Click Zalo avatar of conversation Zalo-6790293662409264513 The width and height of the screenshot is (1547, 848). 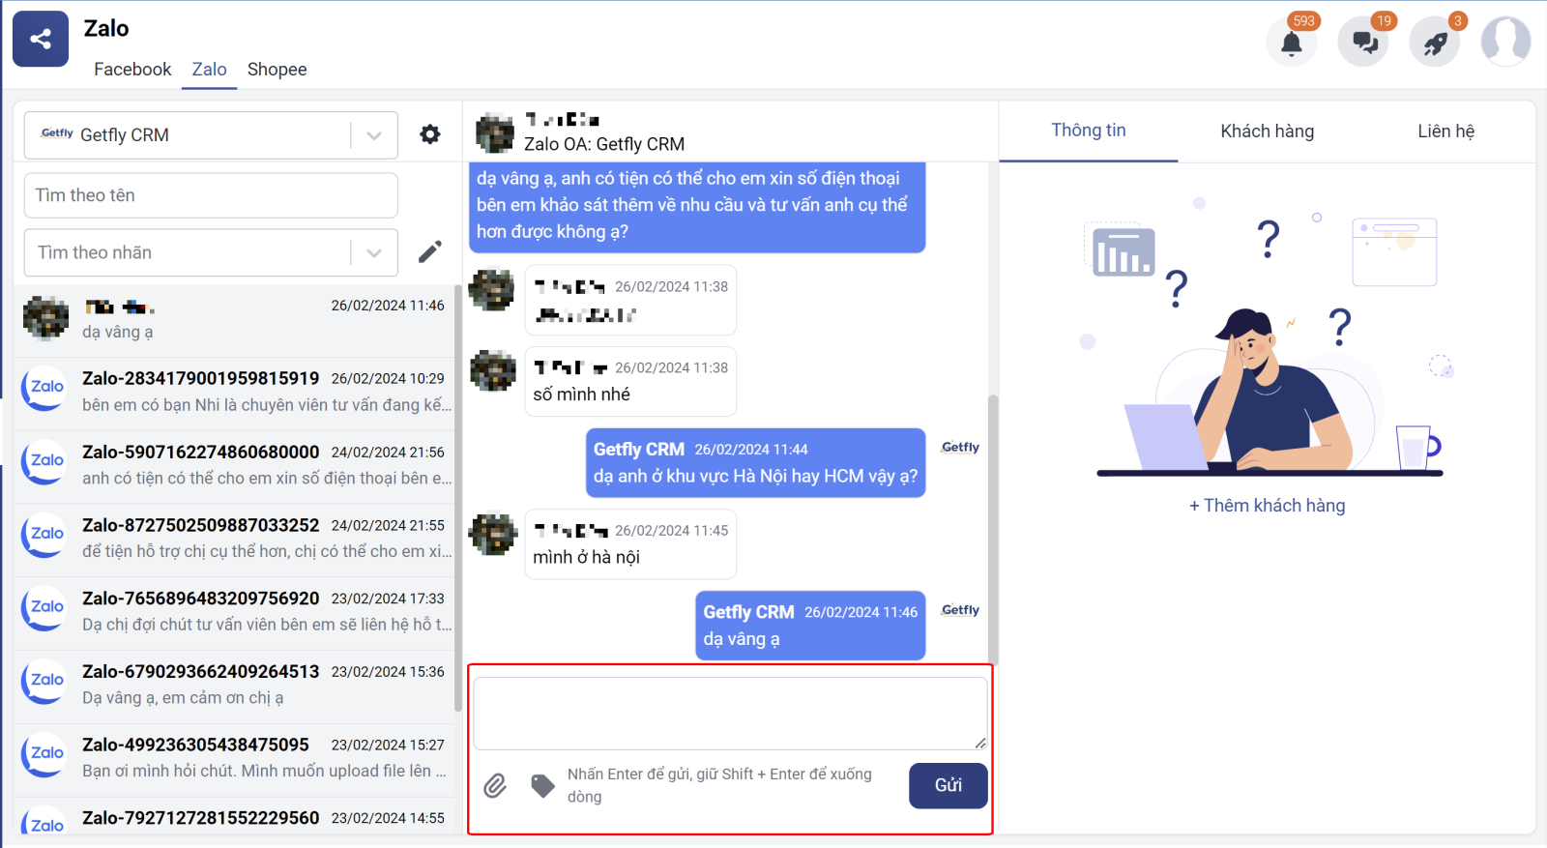(44, 681)
